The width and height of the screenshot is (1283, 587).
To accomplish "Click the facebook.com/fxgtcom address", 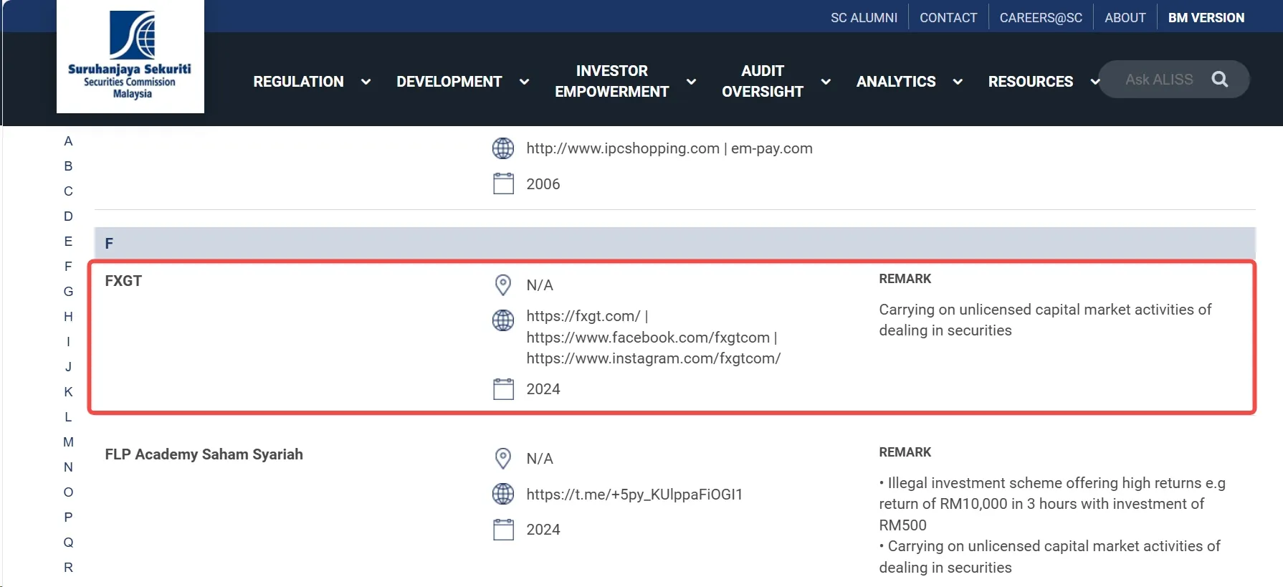I will click(648, 338).
